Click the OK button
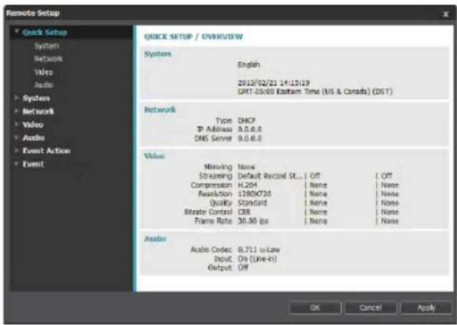 click(x=315, y=308)
